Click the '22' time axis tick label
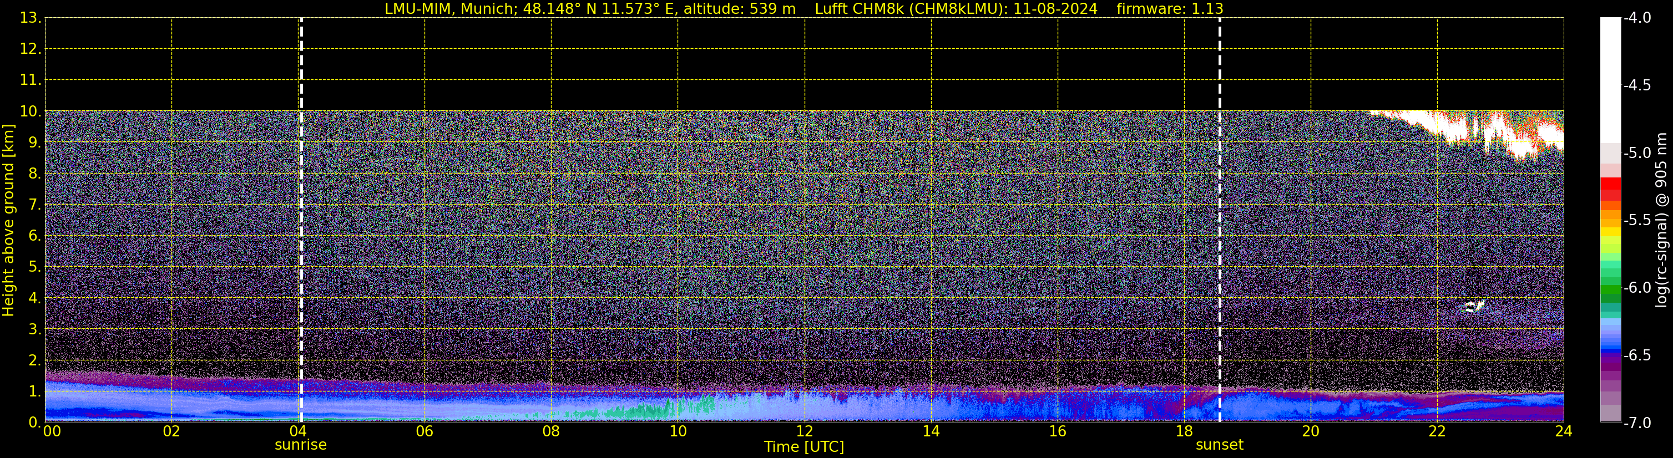Screen dimensions: 1673x458 pos(1437,431)
